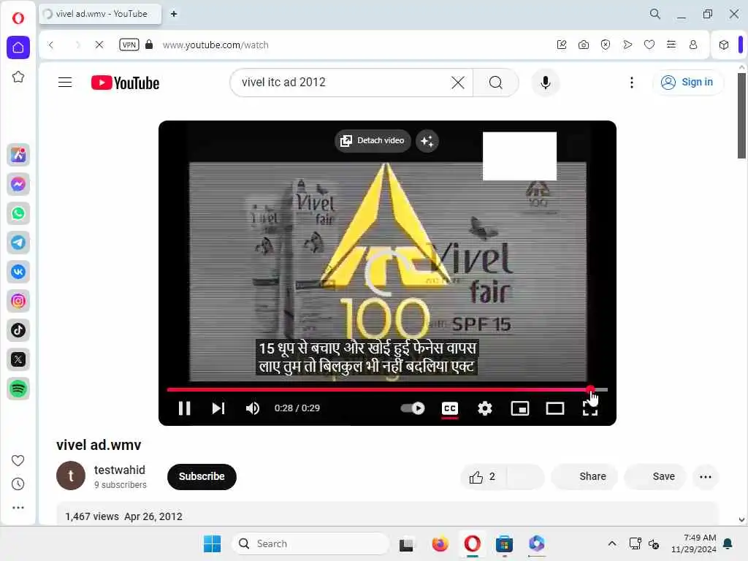Viewport: 748px width, 561px height.
Task: Clear the search text with the X
Action: click(x=458, y=83)
